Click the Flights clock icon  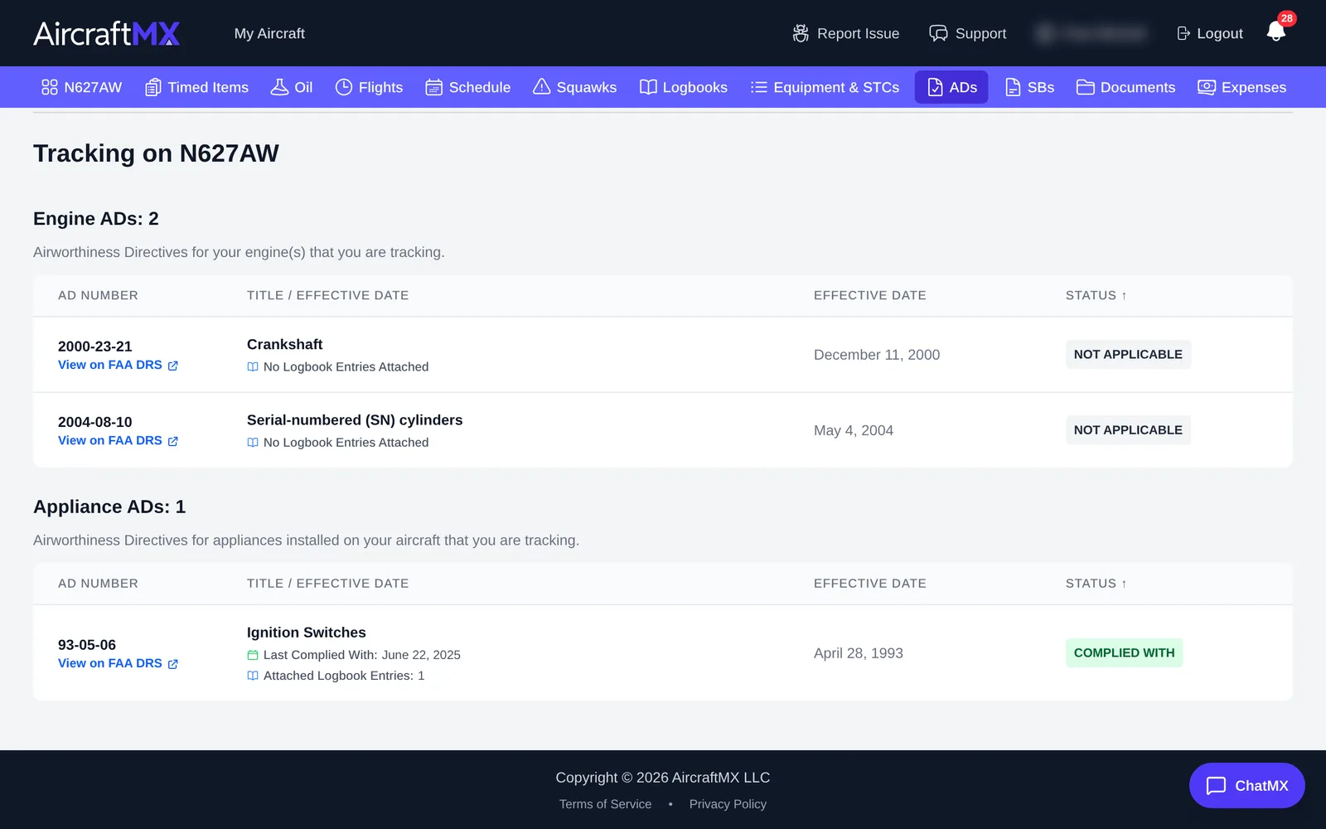tap(344, 87)
